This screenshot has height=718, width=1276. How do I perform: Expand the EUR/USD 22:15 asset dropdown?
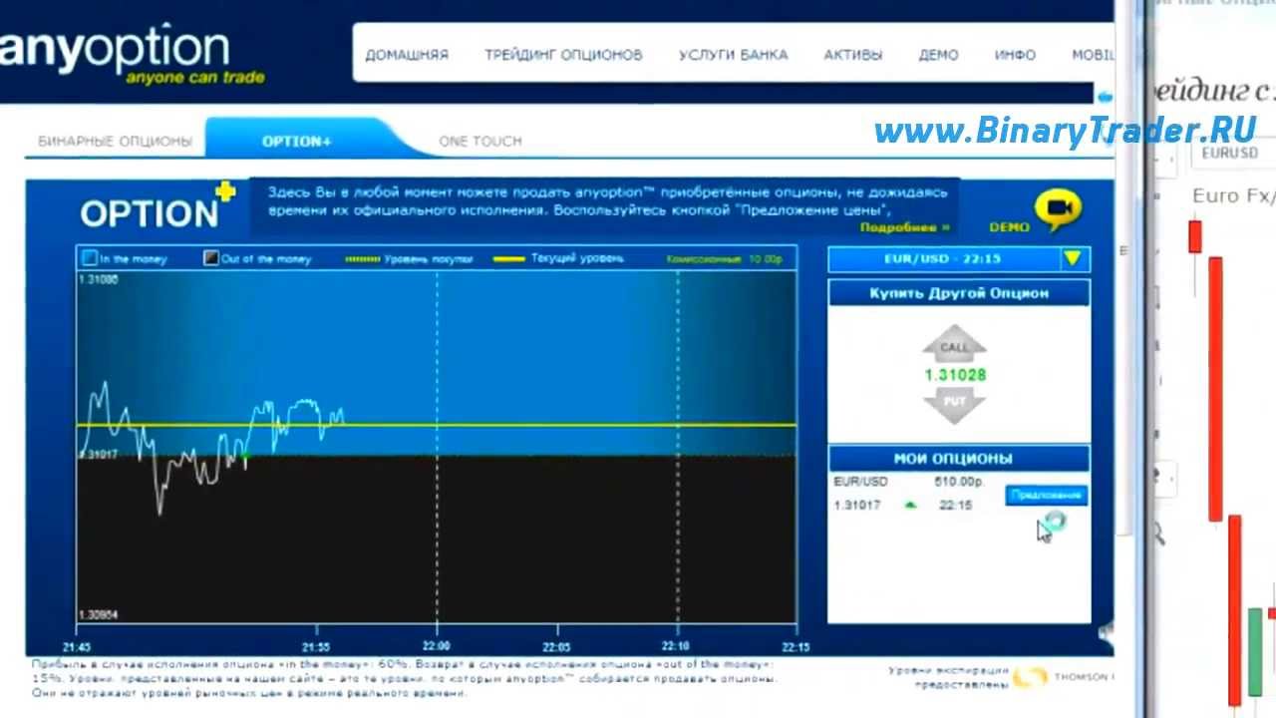1072,259
